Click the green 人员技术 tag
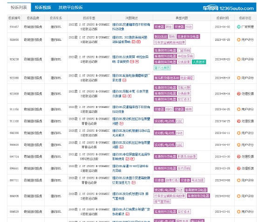258x222 pixels. [199, 62]
